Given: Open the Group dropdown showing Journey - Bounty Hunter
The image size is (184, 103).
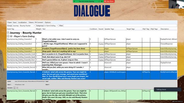Looking at the screenshot, I should coord(24,25).
